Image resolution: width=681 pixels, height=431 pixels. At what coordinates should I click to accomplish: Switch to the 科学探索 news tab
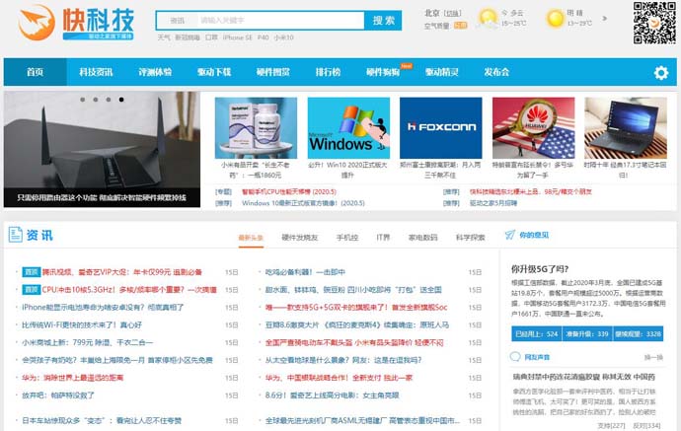tap(471, 238)
